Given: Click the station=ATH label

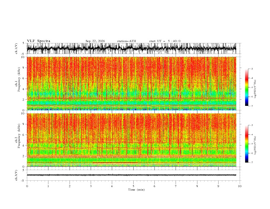Looking at the screenshot, I should tap(126, 41).
